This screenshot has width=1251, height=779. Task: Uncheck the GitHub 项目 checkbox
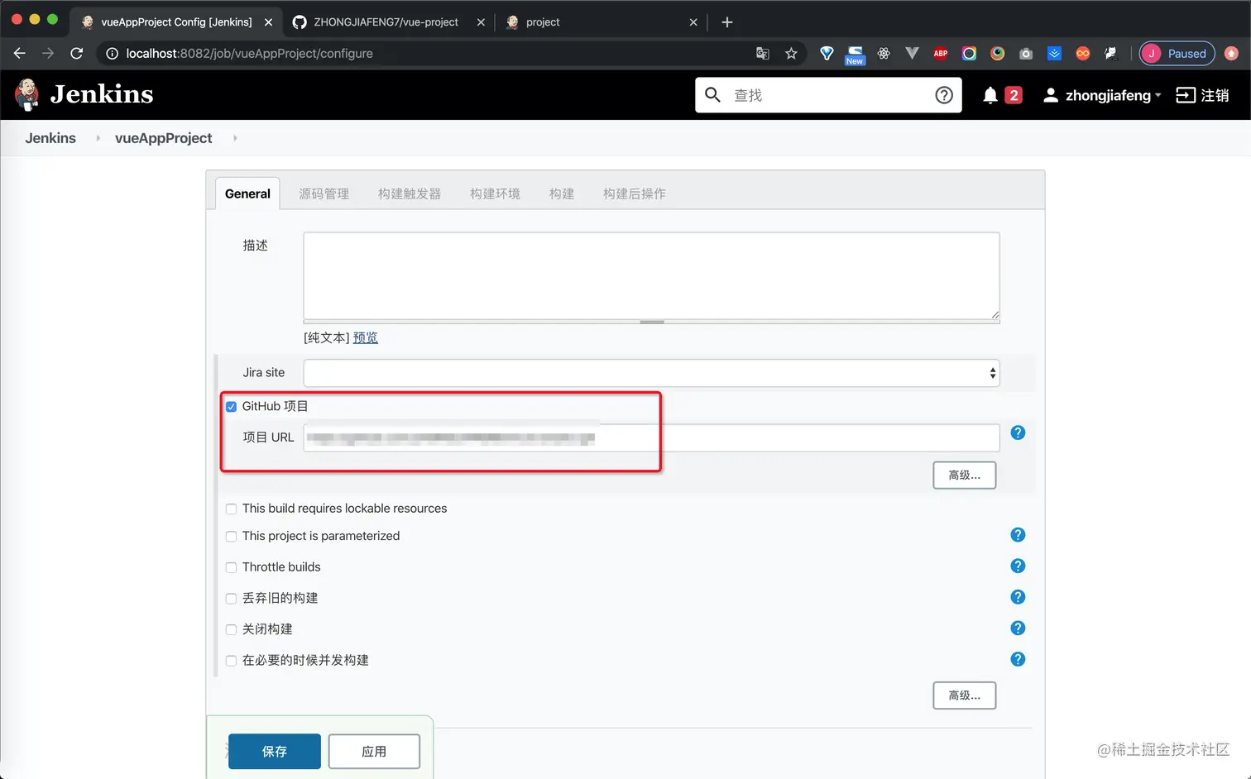pyautogui.click(x=232, y=406)
